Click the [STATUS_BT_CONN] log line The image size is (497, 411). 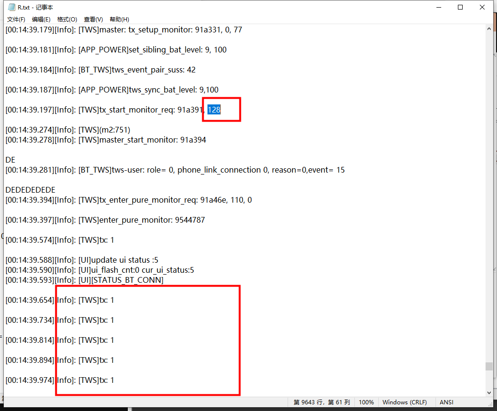84,280
